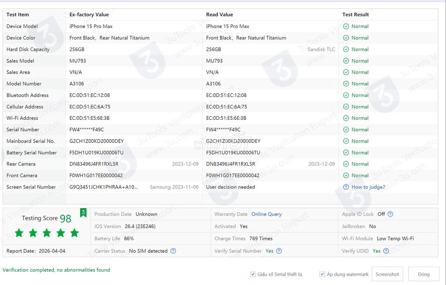
Task: Select the Samsung 2023-11-06 screen info
Action: 174,187
